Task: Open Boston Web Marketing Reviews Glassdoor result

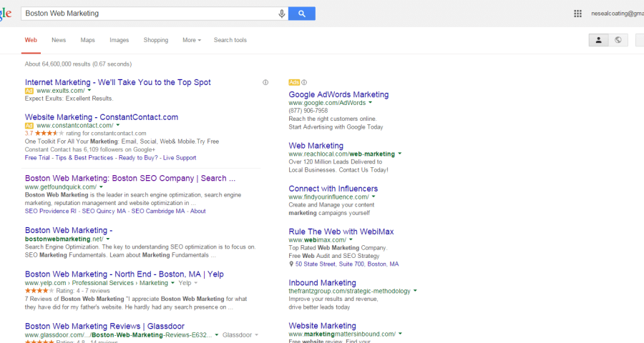Action: pos(104,327)
